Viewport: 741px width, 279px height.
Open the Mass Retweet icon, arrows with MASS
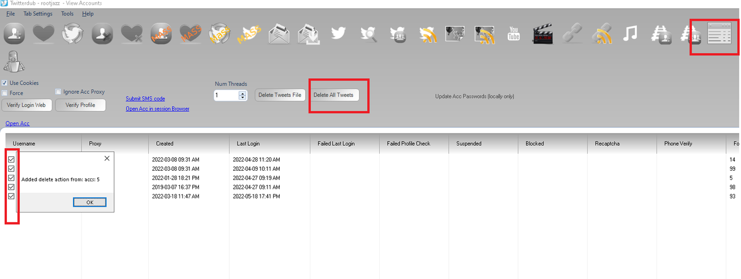pos(221,34)
